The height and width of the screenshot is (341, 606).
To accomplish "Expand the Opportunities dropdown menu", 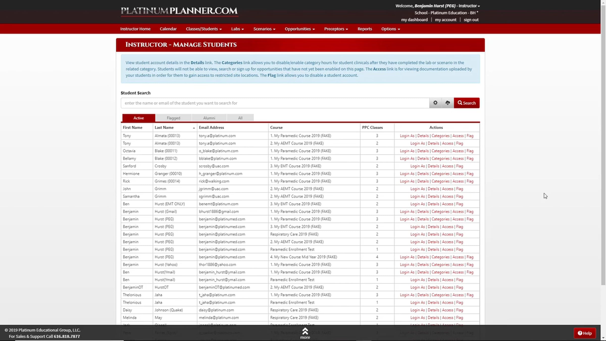I will point(299,29).
